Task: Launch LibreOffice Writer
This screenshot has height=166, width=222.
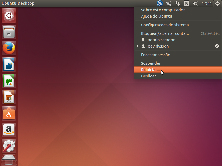Action: click(9, 64)
